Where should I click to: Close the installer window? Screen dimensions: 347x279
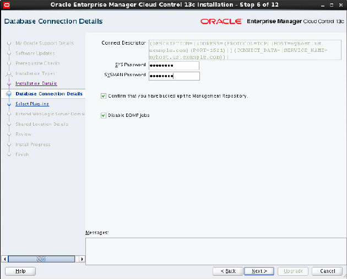(341, 5)
